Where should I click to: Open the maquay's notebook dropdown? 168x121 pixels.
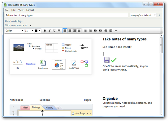coord(155,15)
